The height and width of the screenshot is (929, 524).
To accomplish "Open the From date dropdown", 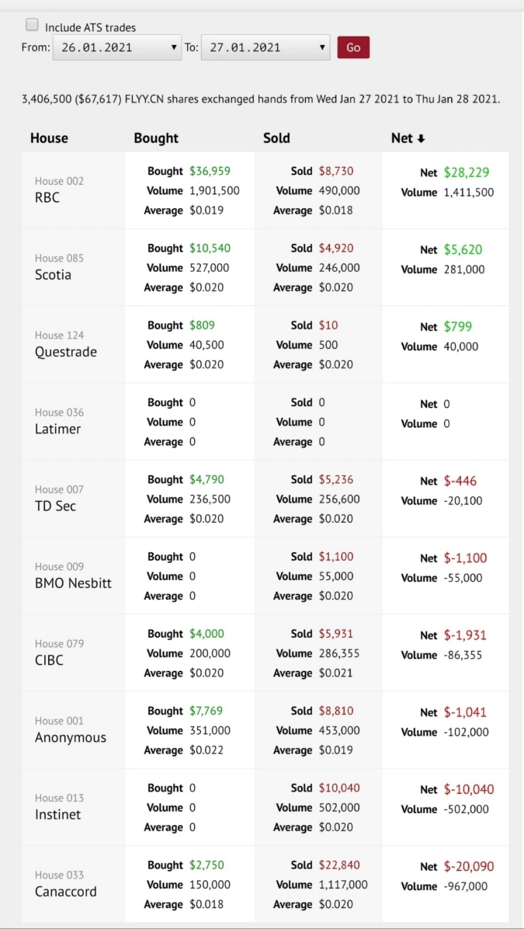I will pyautogui.click(x=116, y=47).
